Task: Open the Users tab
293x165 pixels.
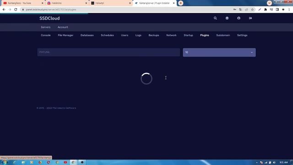Action: click(x=125, y=35)
